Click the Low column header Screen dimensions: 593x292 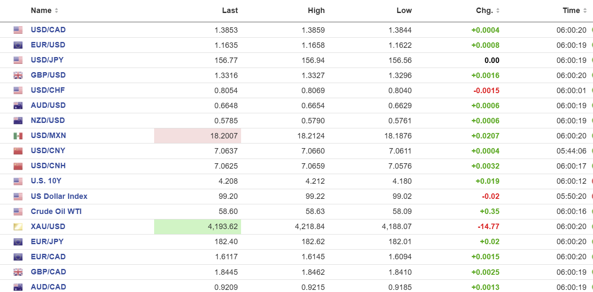pos(404,10)
